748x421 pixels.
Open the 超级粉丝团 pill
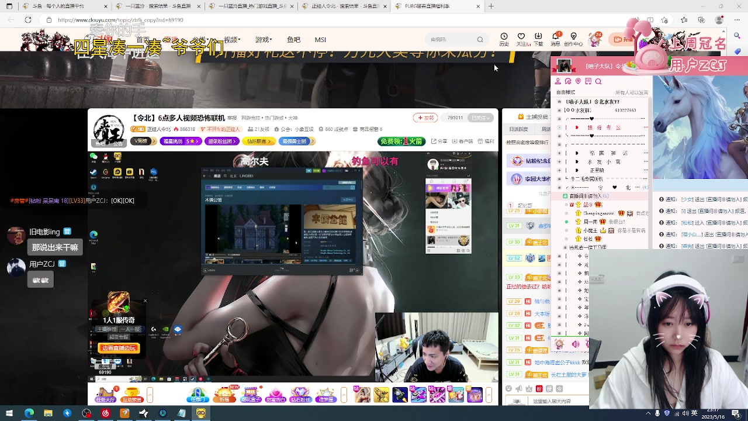tap(221, 141)
